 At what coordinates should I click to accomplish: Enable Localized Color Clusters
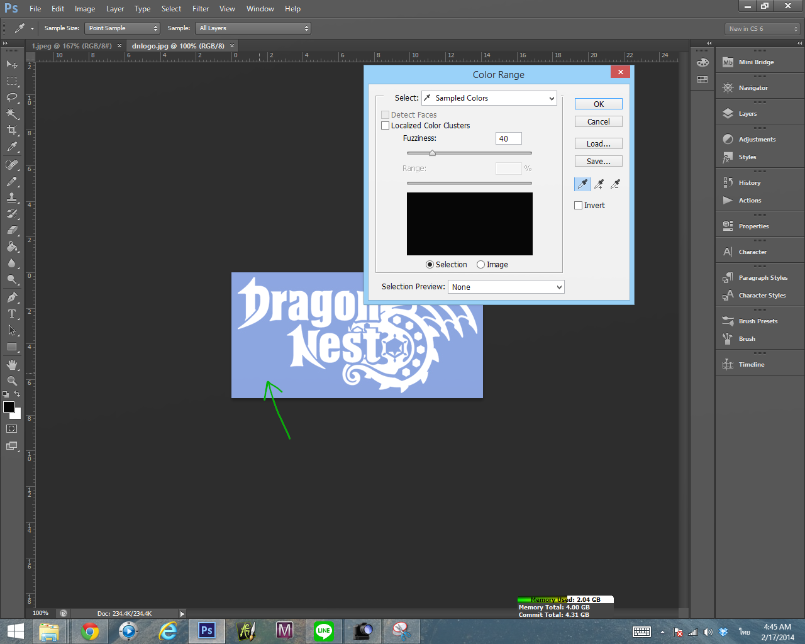pos(385,125)
